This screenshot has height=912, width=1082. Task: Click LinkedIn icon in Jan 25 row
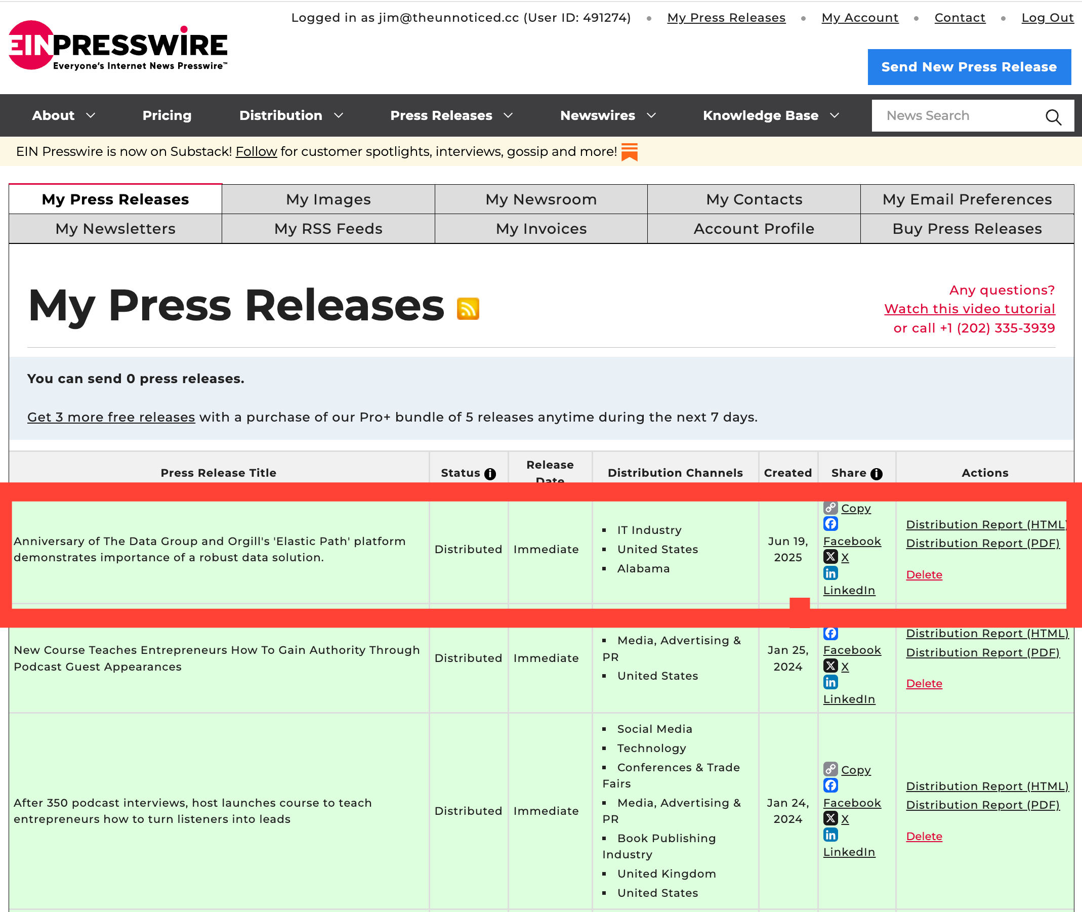point(830,682)
